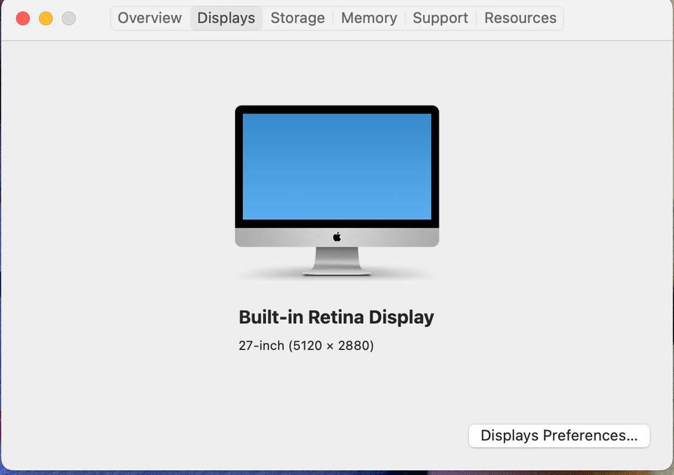Click the Apple logo on iMac image
The height and width of the screenshot is (475, 674).
tap(337, 237)
